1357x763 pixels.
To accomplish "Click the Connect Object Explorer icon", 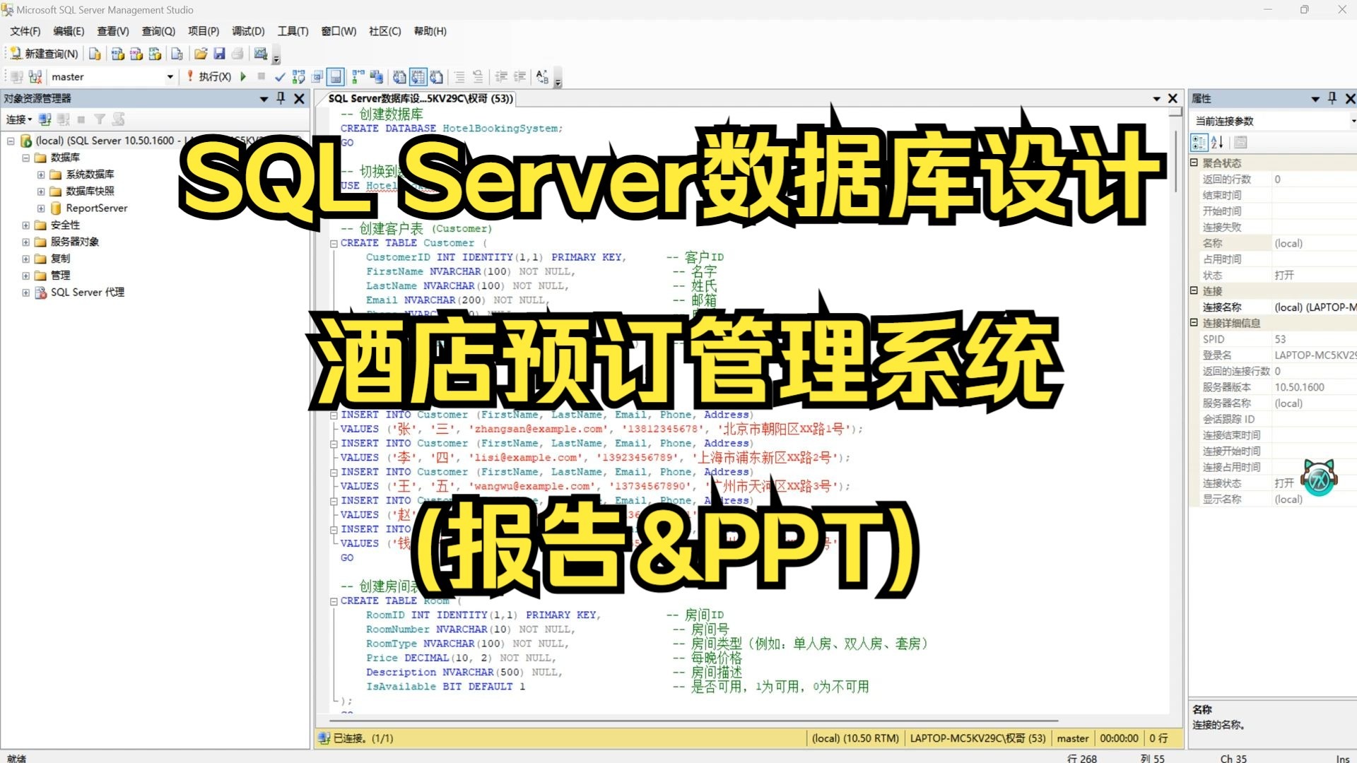I will (x=45, y=119).
